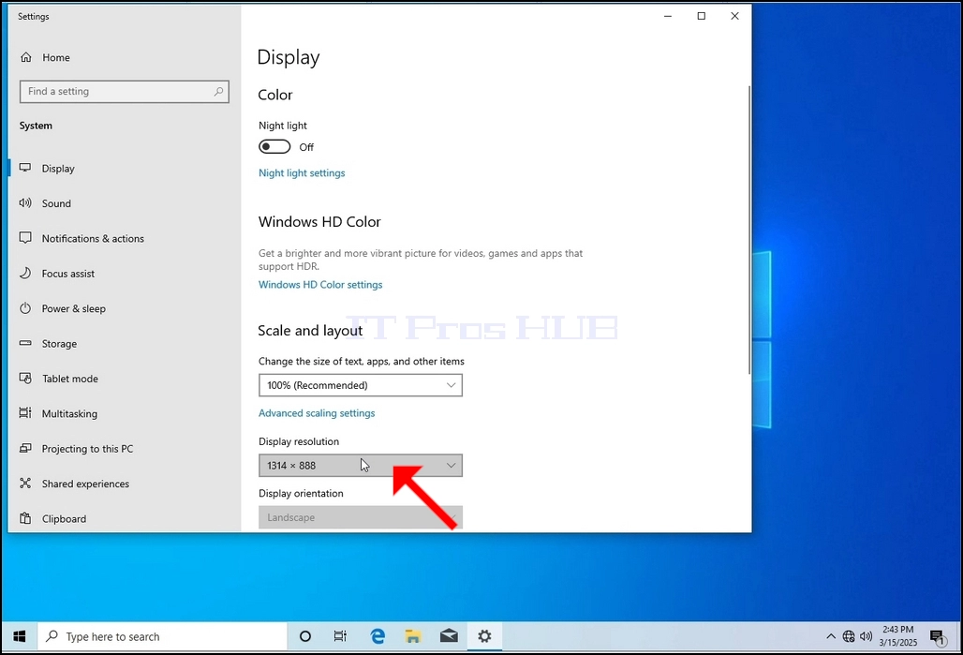Image resolution: width=963 pixels, height=655 pixels.
Task: Launch Microsoft Edge from taskbar
Action: 378,636
